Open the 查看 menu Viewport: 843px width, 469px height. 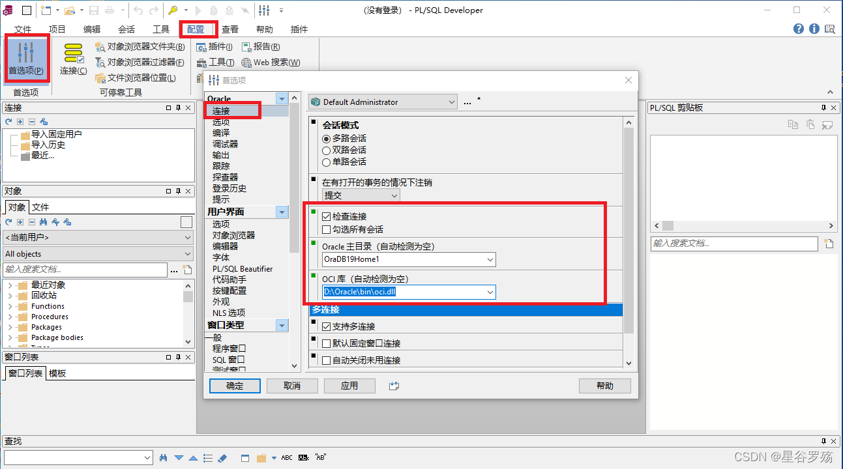pos(230,29)
